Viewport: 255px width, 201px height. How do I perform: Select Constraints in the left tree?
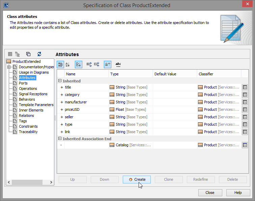tap(28, 126)
